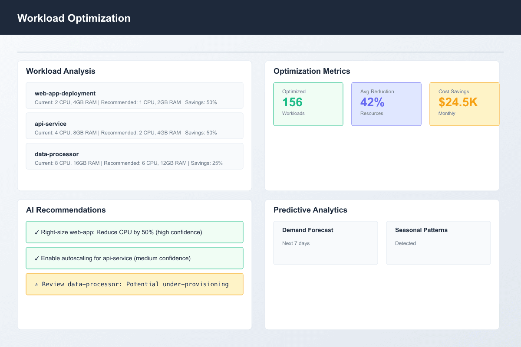Select the purple Avg Reduction metric card
Image resolution: width=521 pixels, height=347 pixels.
click(386, 104)
